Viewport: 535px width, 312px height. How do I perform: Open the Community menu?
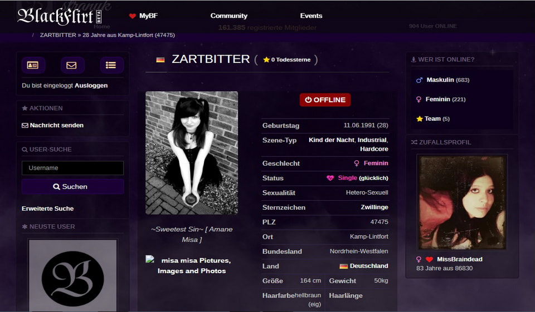coord(229,16)
